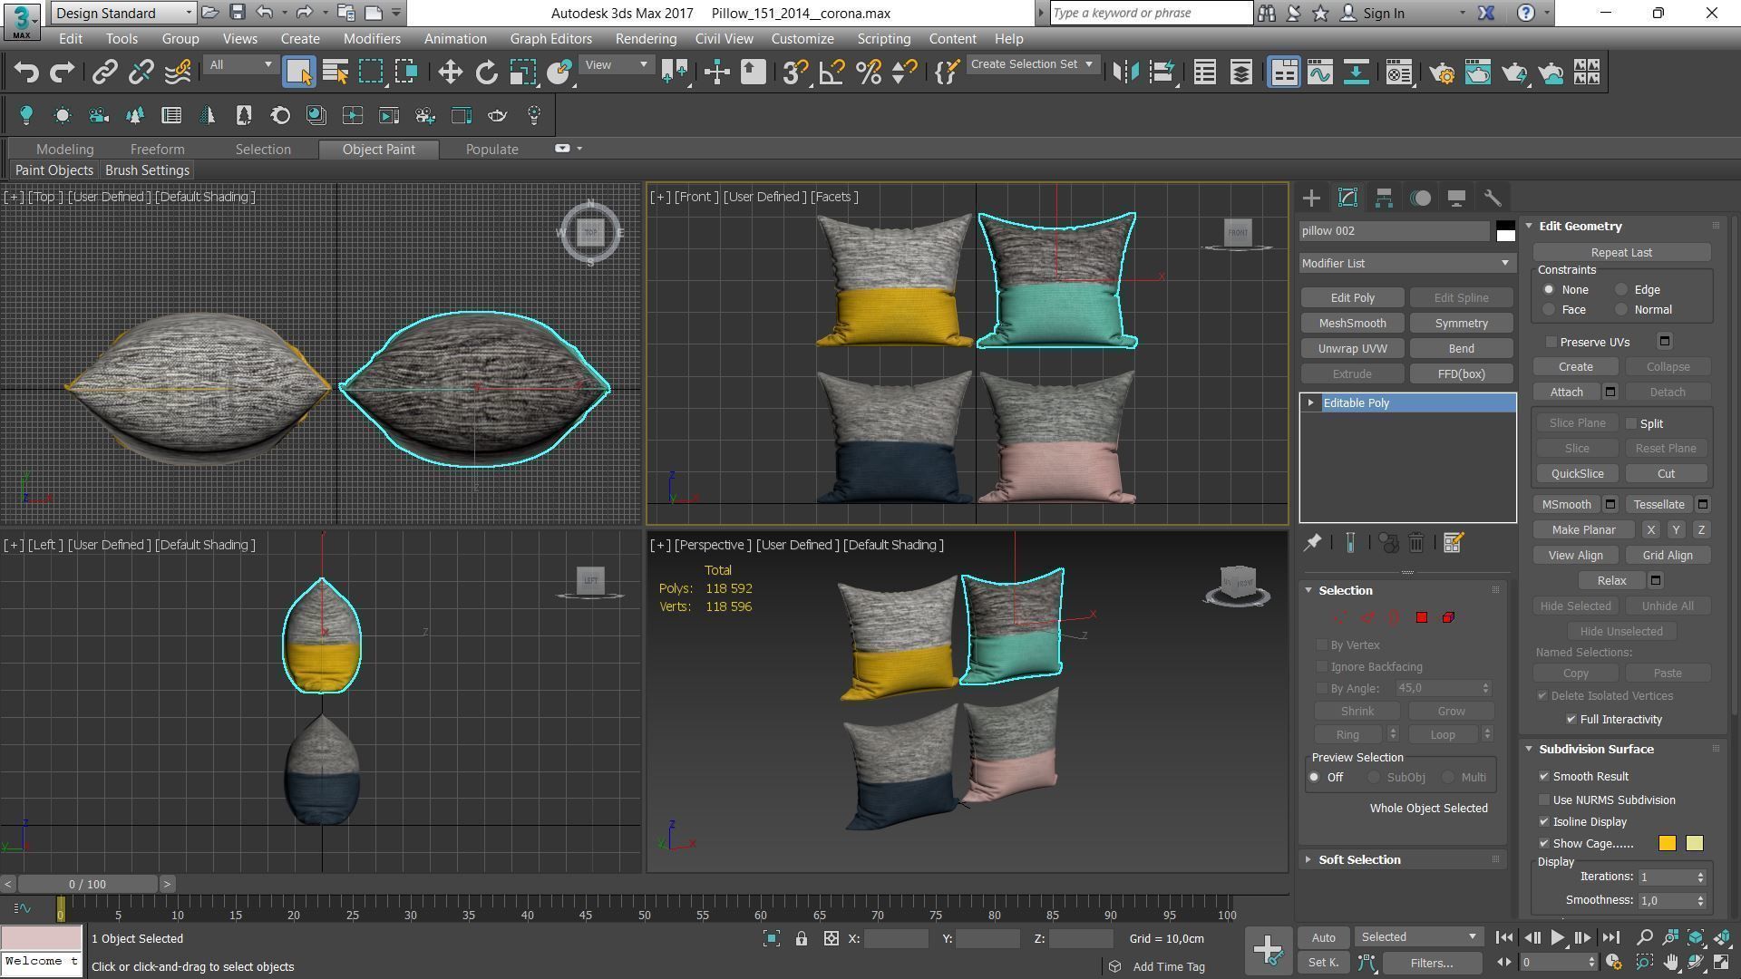Click Make Planar button

coord(1583,529)
